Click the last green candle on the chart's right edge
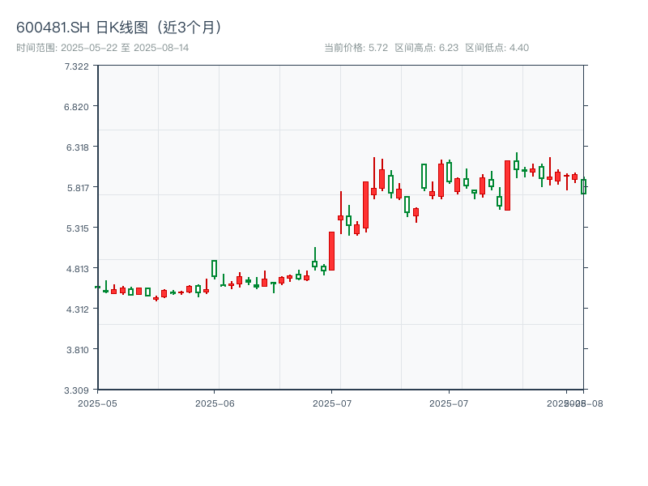This screenshot has height=486, width=648. click(x=582, y=186)
